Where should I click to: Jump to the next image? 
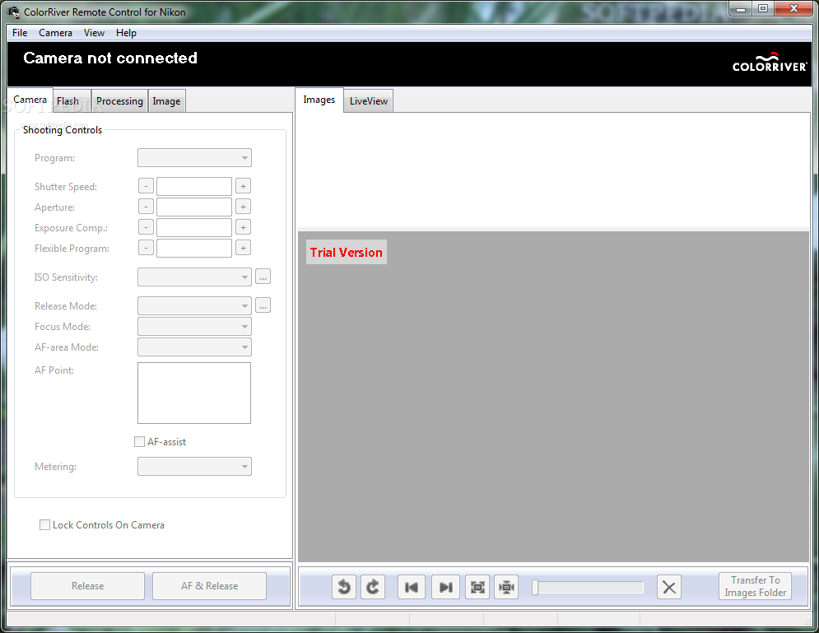445,587
